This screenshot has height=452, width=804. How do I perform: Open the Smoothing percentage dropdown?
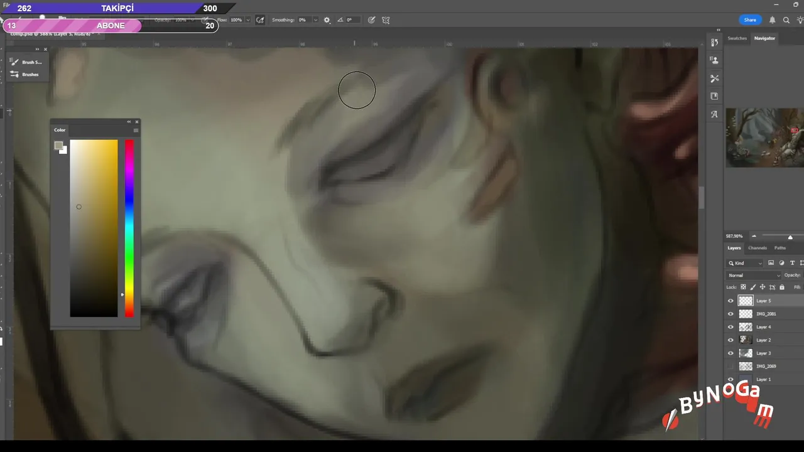click(x=315, y=20)
